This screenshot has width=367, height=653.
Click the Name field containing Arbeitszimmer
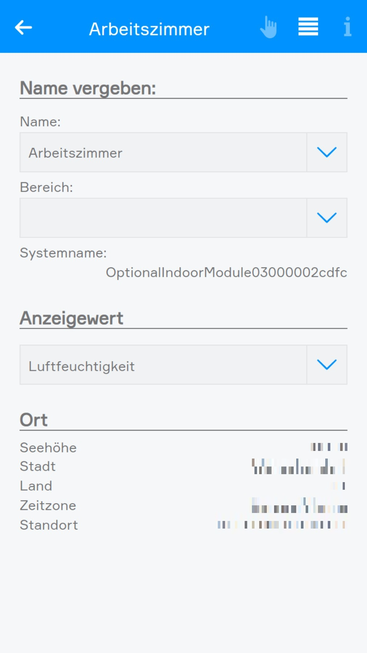[x=163, y=152]
